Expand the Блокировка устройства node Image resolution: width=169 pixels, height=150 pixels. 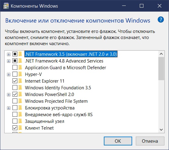coord(9,108)
